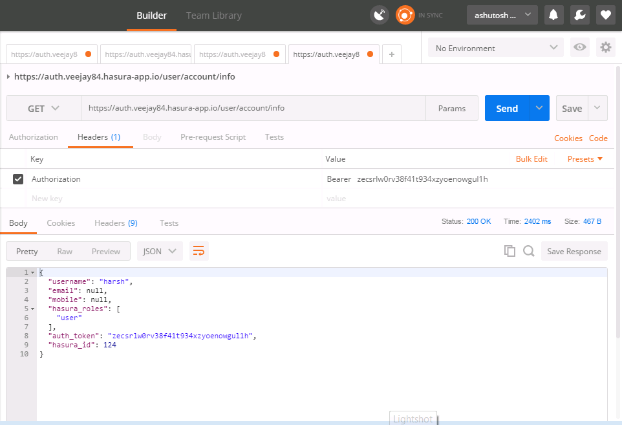This screenshot has height=425, width=622.
Task: Click the empty header value field
Action: (x=468, y=199)
